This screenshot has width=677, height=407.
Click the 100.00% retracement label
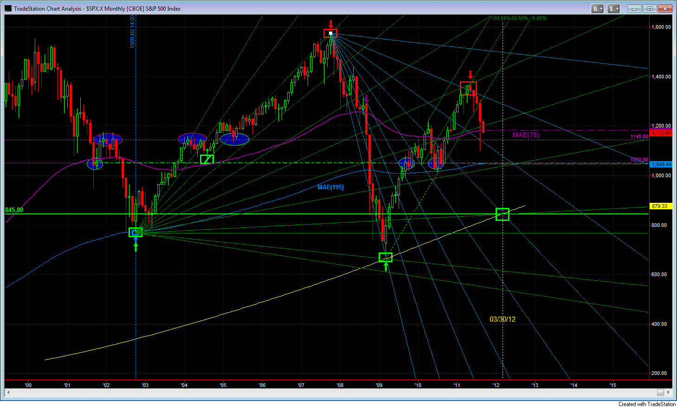501,18
